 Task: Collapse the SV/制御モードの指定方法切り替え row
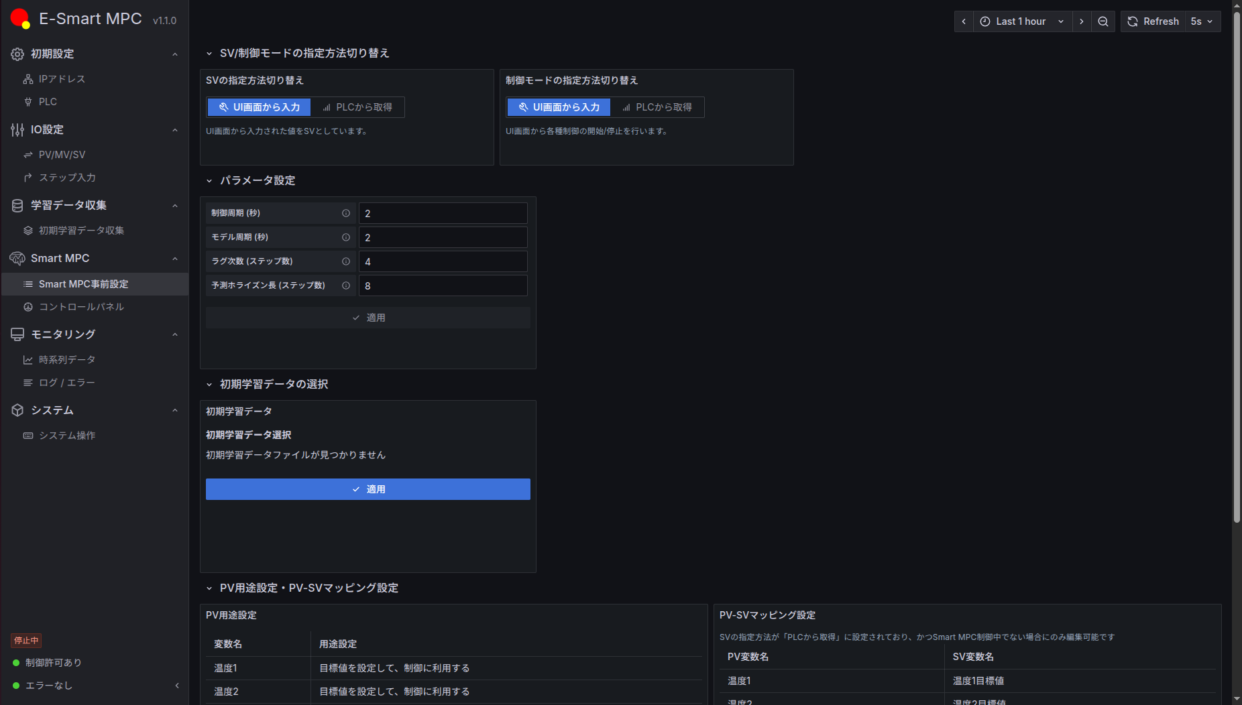pos(209,54)
